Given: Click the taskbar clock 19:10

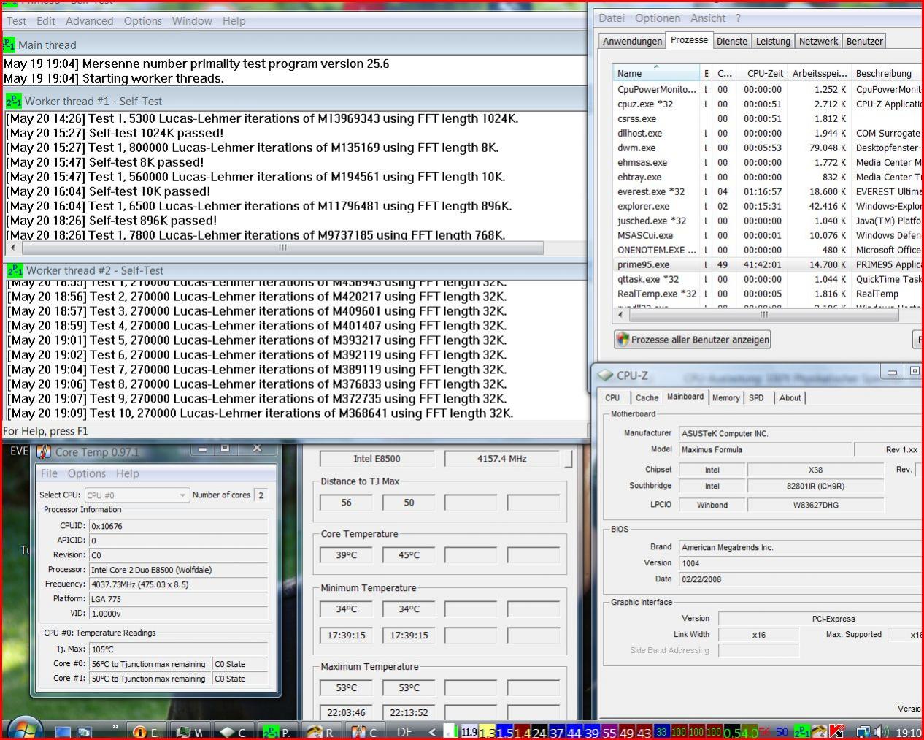Looking at the screenshot, I should [908, 732].
